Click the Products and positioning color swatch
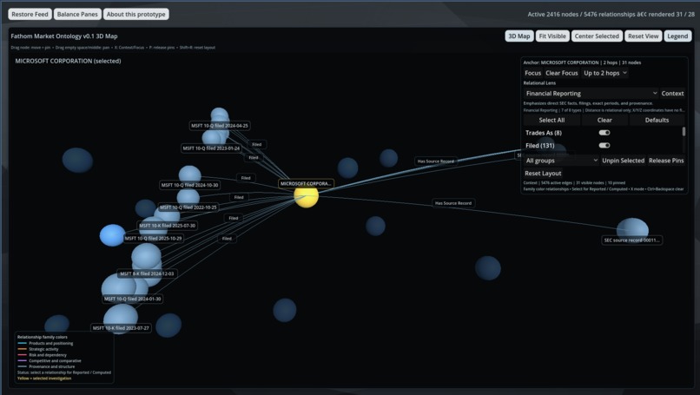700x395 pixels. pos(22,343)
